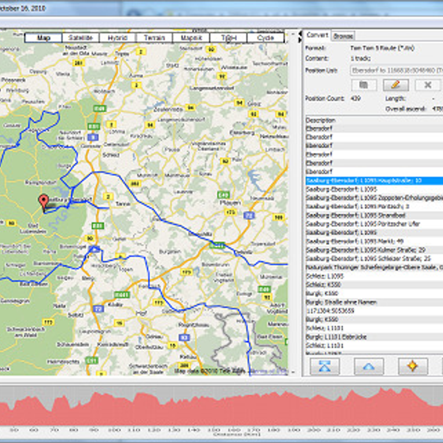Click the delete position list X icon
This screenshot has height=443, width=443.
[427, 85]
